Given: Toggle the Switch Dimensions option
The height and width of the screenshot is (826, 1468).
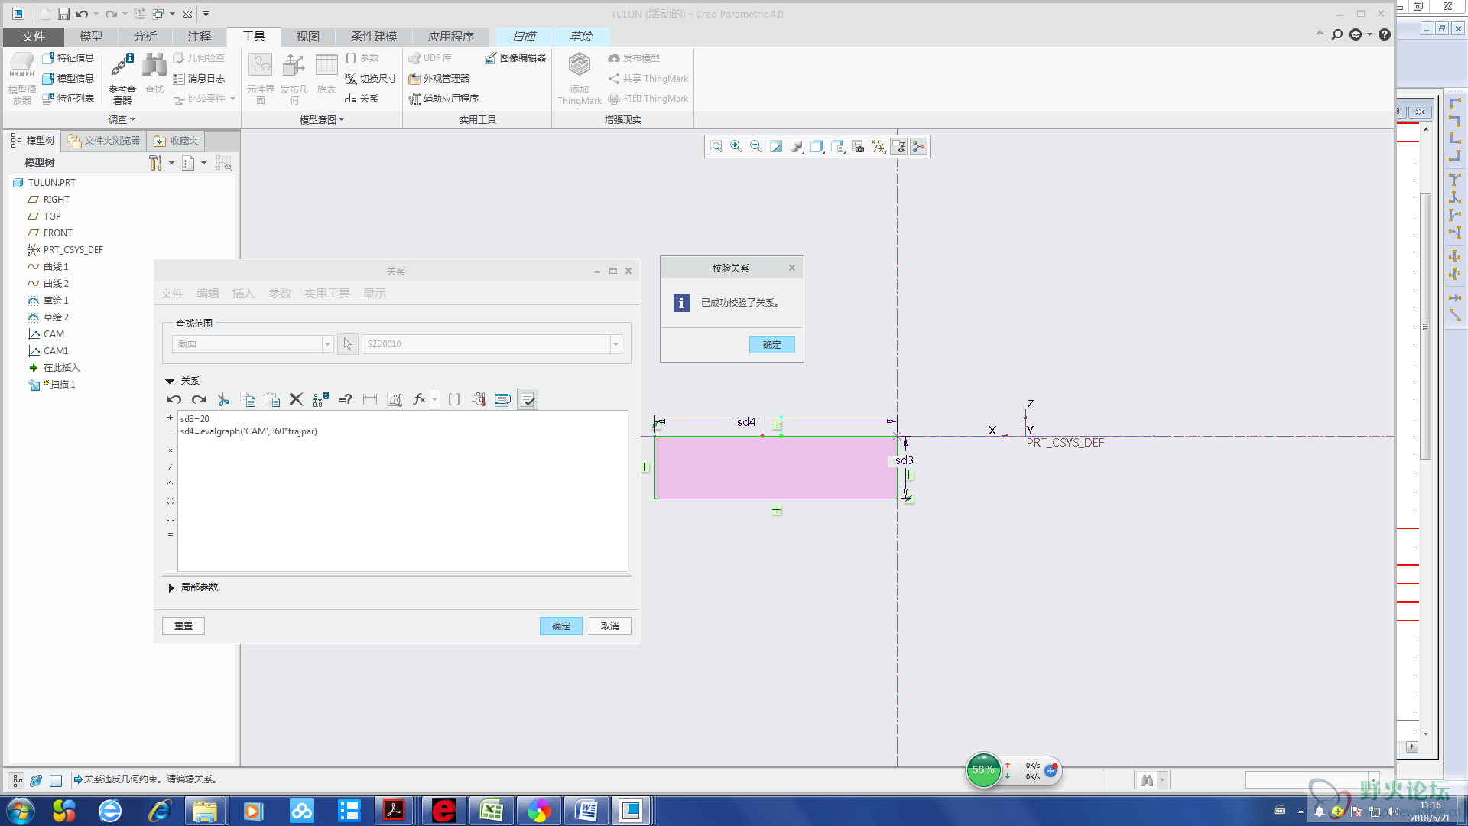Looking at the screenshot, I should coord(371,78).
